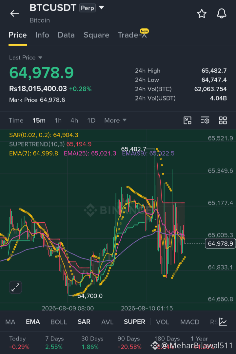Select the Time chart interval
Image resolution: width=236 pixels, height=354 pixels.
coord(16,120)
